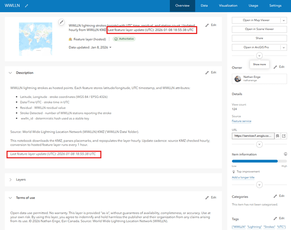
Task: Click the Strokes tag
Action: [x=269, y=227]
